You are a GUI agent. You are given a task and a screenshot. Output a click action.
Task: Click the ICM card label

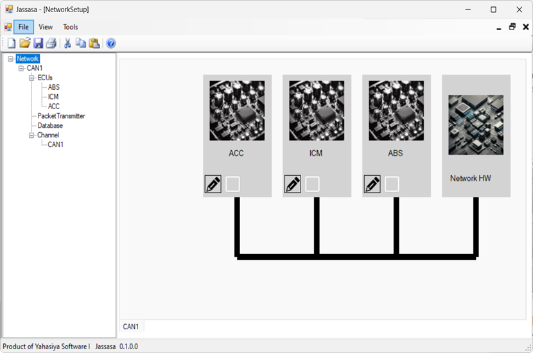316,153
